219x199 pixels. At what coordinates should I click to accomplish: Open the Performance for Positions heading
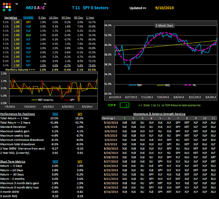17,114
